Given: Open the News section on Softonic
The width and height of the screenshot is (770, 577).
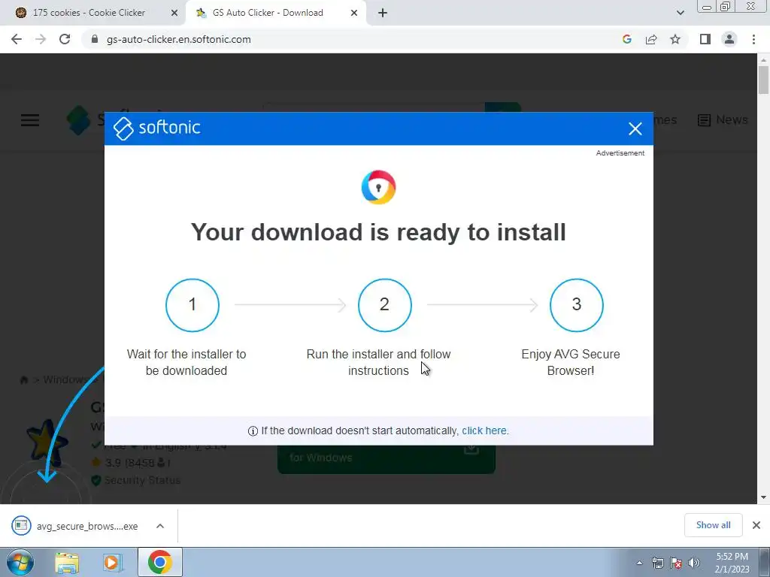Looking at the screenshot, I should [723, 119].
